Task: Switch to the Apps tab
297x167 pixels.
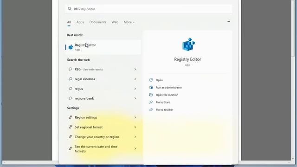Action: point(80,22)
